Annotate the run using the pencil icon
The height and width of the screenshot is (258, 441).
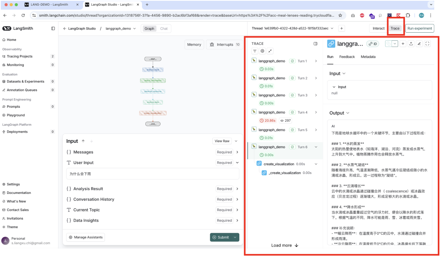click(419, 44)
